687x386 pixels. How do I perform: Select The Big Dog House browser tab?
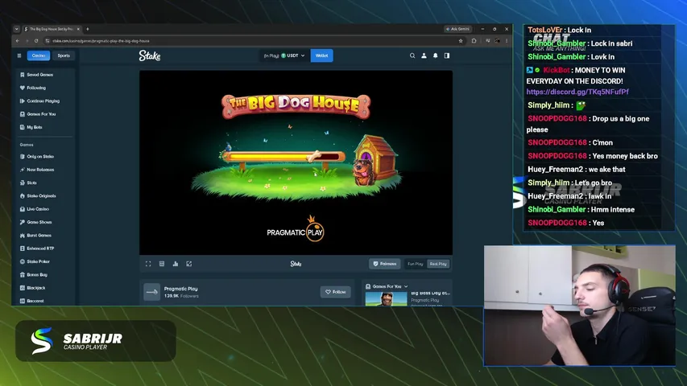51,29
